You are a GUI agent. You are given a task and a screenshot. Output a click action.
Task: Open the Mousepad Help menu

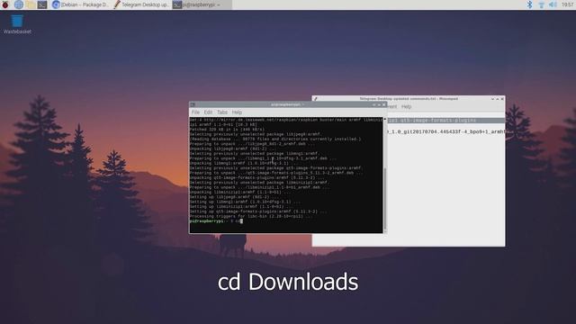click(406, 106)
